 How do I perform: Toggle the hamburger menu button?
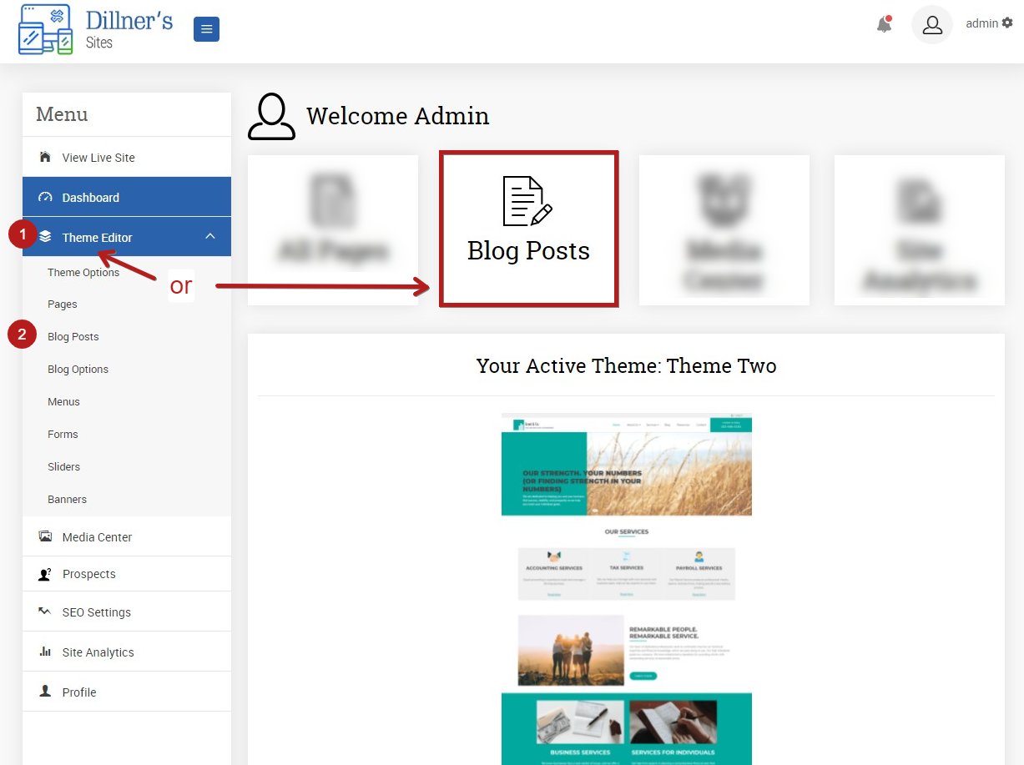pyautogui.click(x=206, y=29)
